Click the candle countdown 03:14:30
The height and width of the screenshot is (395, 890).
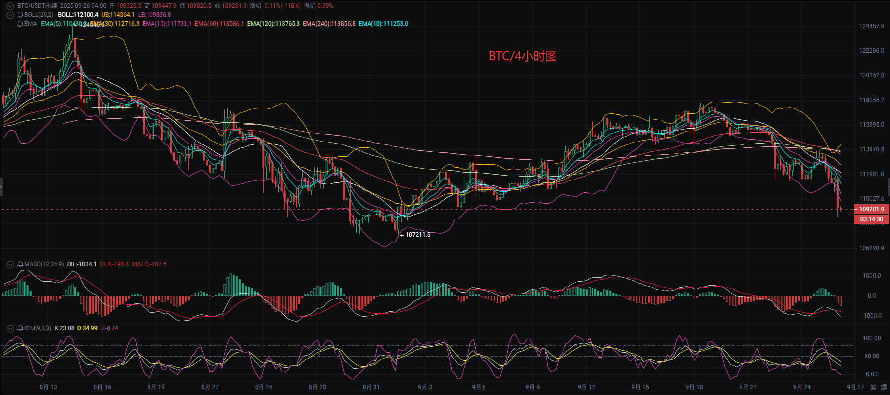tap(872, 219)
